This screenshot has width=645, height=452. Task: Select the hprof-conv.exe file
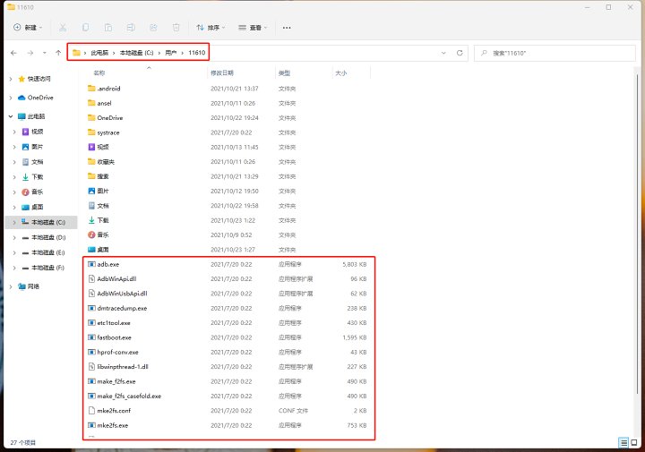228,352
